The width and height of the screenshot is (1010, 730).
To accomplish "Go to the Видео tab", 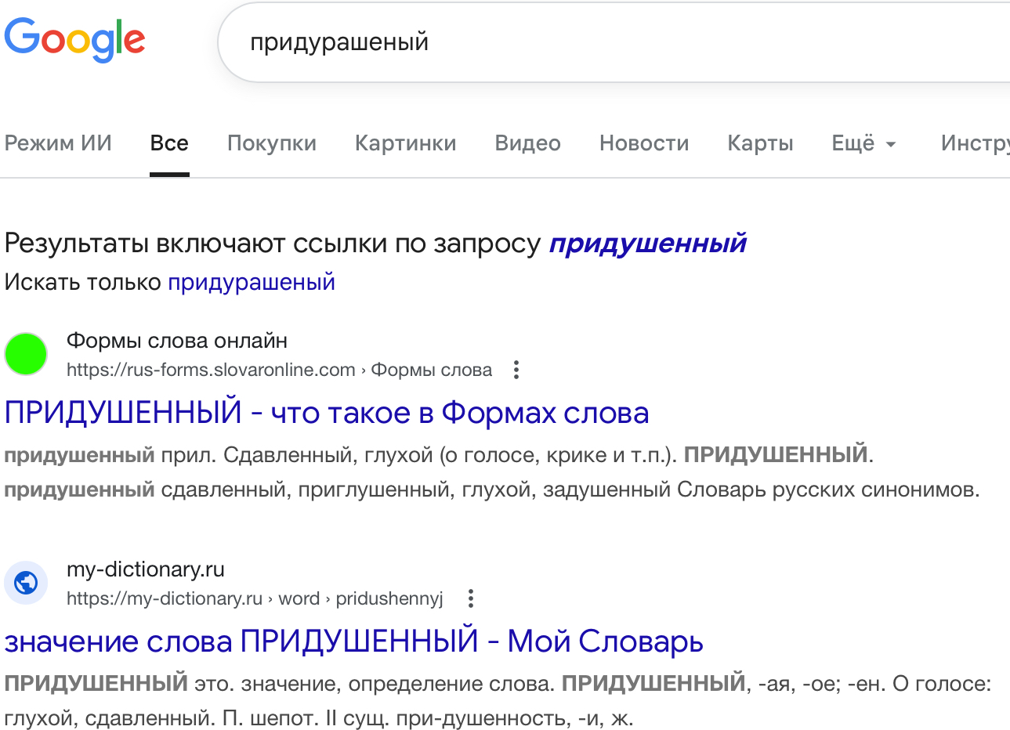I will tap(527, 143).
